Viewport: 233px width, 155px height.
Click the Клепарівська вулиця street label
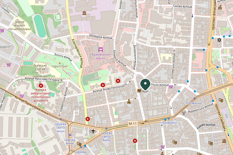coord(77,54)
